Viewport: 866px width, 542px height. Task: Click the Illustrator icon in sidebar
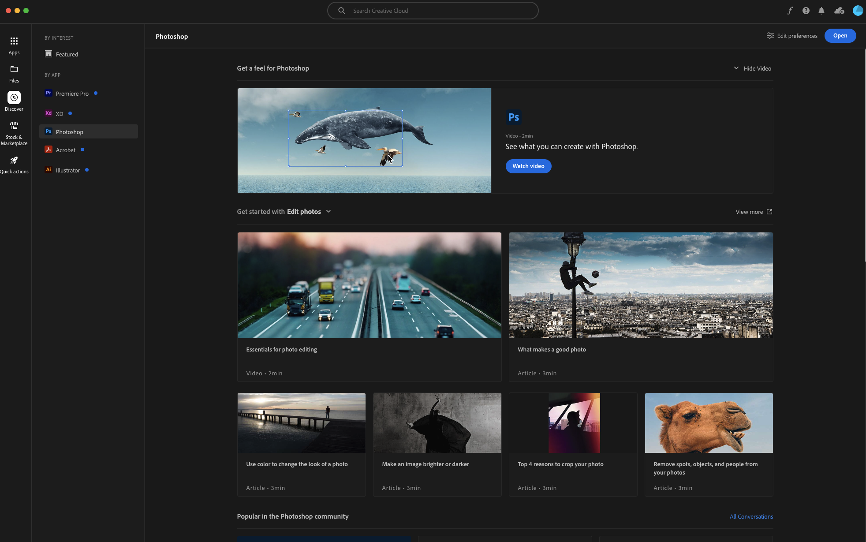pyautogui.click(x=48, y=170)
